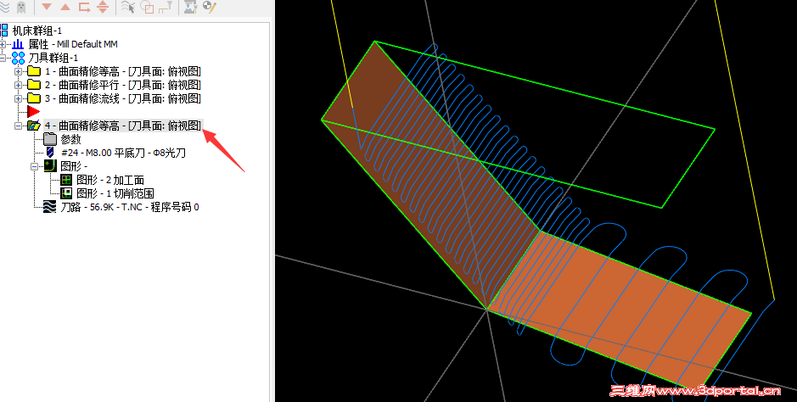
Task: Click the 刀路 toolpath waves icon
Action: coord(50,207)
